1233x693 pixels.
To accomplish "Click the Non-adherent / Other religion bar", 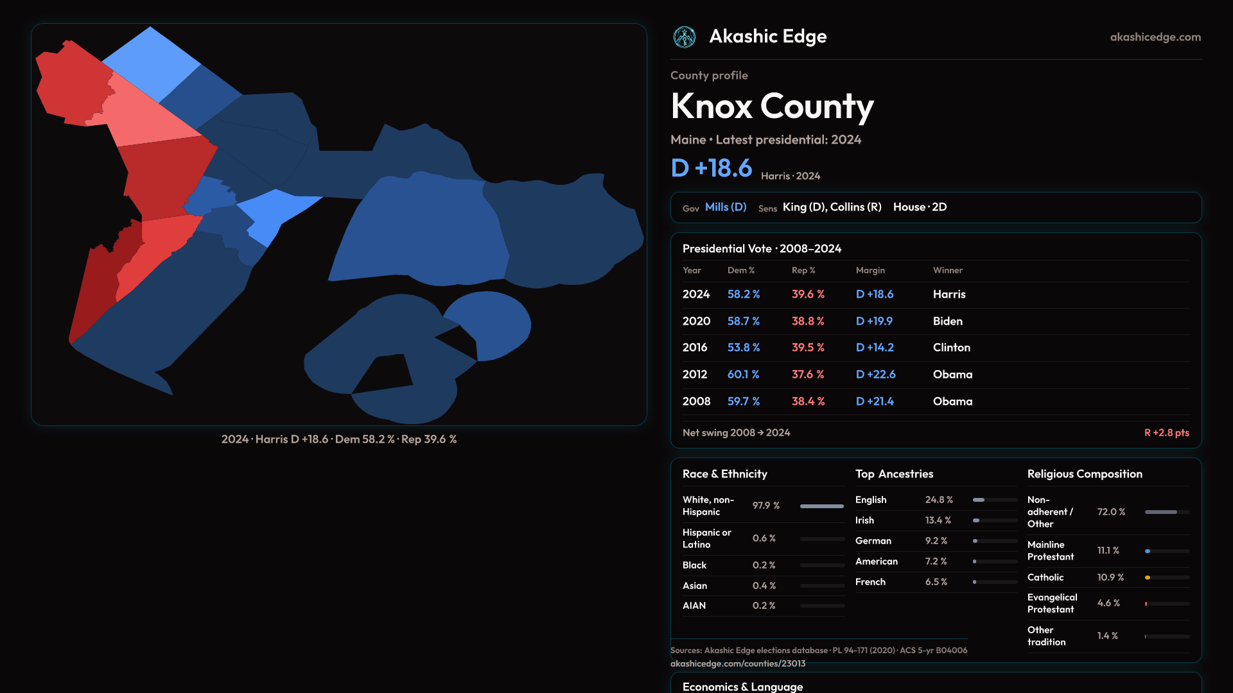I will pos(1166,512).
